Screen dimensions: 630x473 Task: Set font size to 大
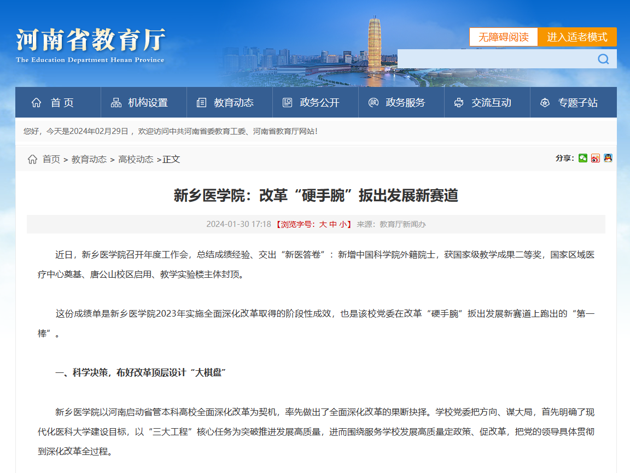coord(323,224)
